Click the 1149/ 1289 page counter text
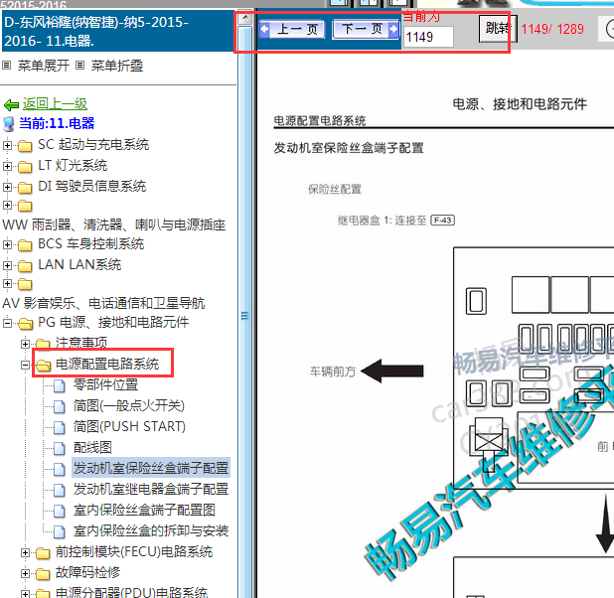Screen dimensions: 614x598 [x=552, y=29]
